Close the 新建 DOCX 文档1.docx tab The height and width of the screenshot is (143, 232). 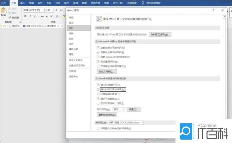point(58,26)
